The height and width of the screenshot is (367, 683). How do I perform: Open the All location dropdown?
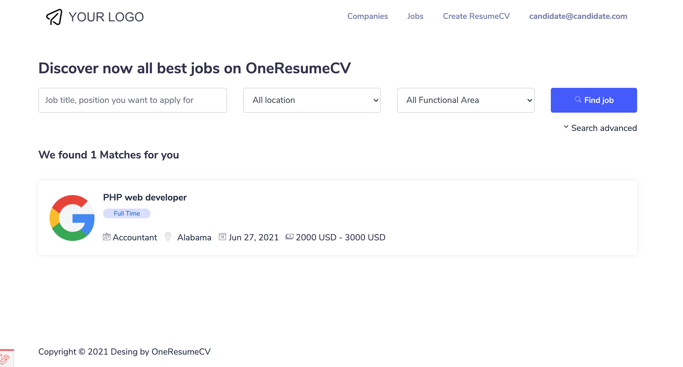tap(312, 100)
